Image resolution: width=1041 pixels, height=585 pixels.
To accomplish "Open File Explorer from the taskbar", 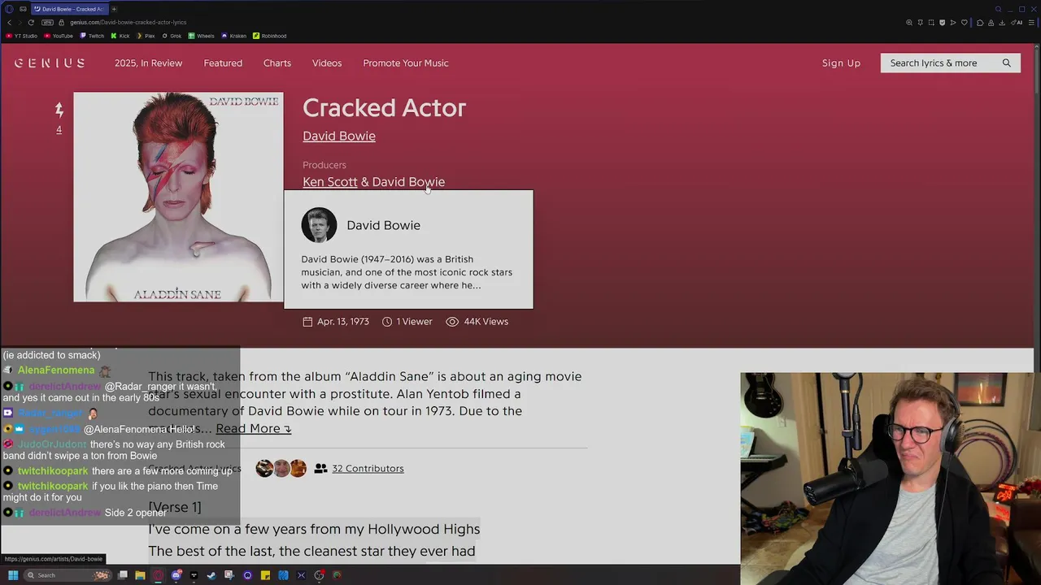I will tap(140, 575).
